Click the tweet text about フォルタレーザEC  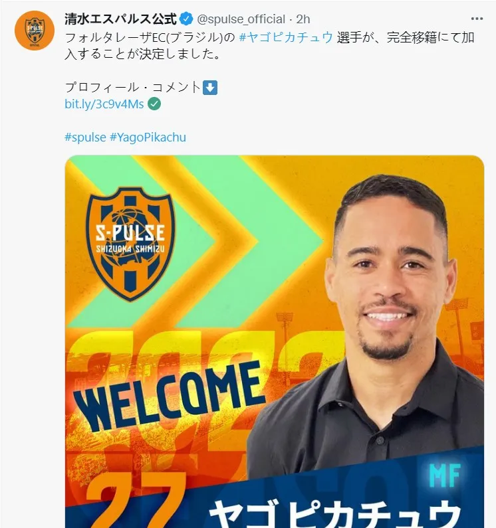pyautogui.click(x=270, y=45)
